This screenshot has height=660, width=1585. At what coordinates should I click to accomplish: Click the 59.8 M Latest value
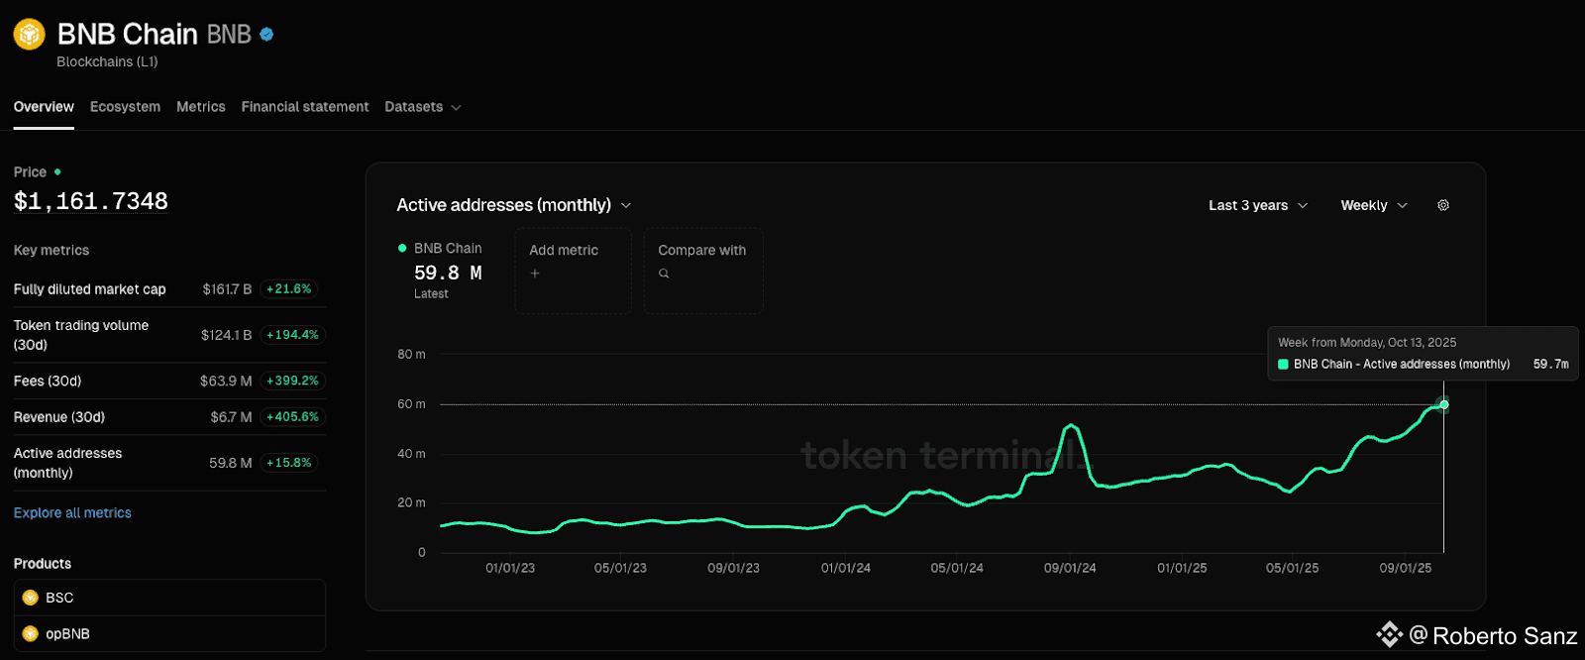[x=448, y=273]
